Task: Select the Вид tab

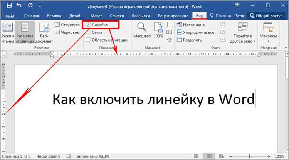Action: (x=199, y=16)
